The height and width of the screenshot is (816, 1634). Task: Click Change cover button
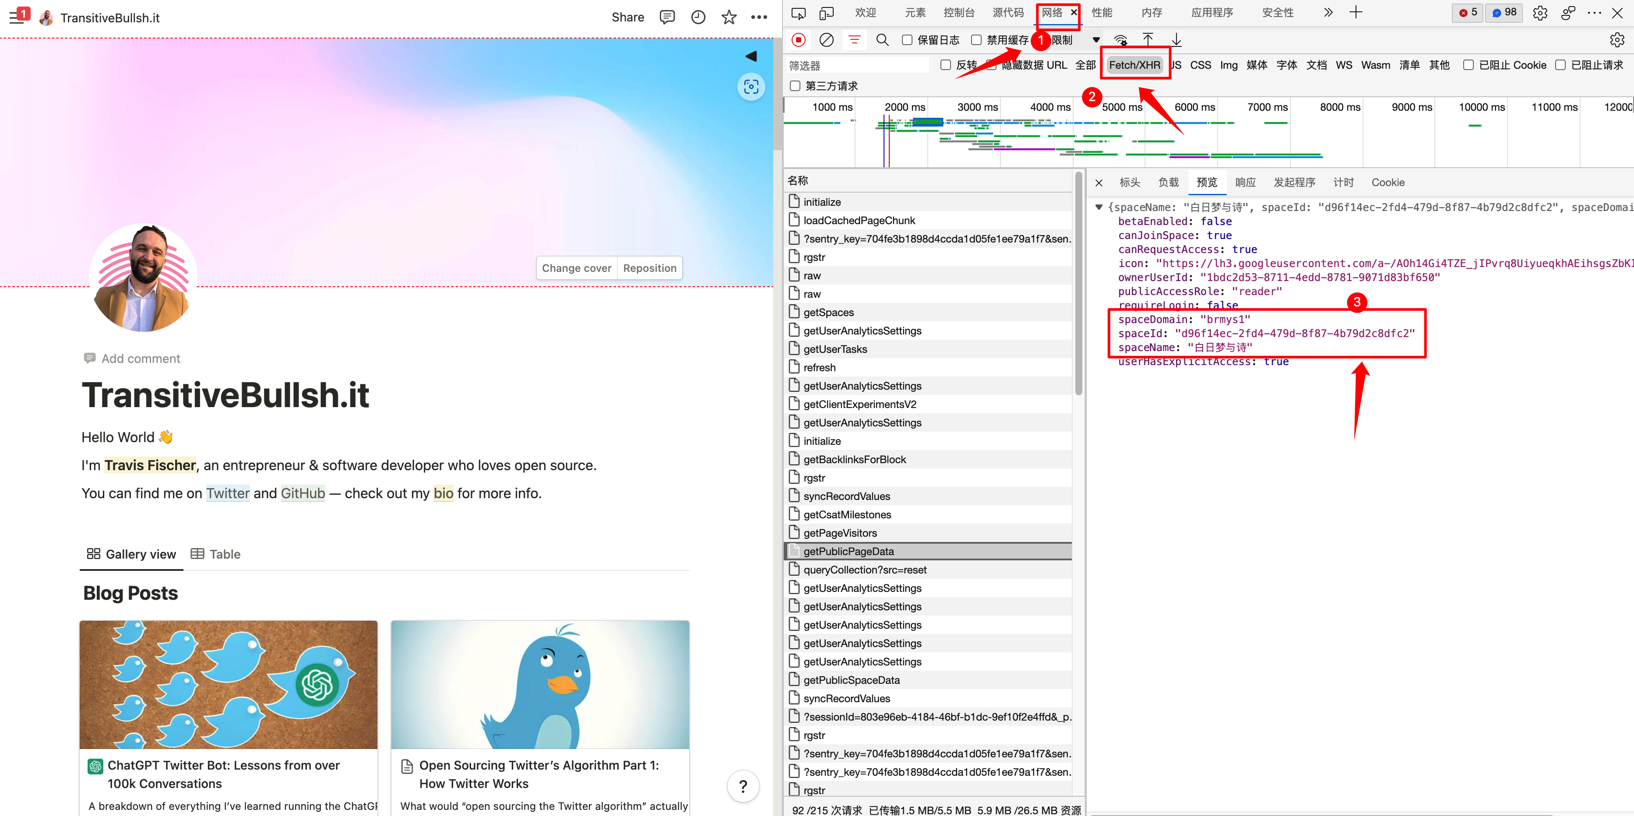tap(576, 268)
